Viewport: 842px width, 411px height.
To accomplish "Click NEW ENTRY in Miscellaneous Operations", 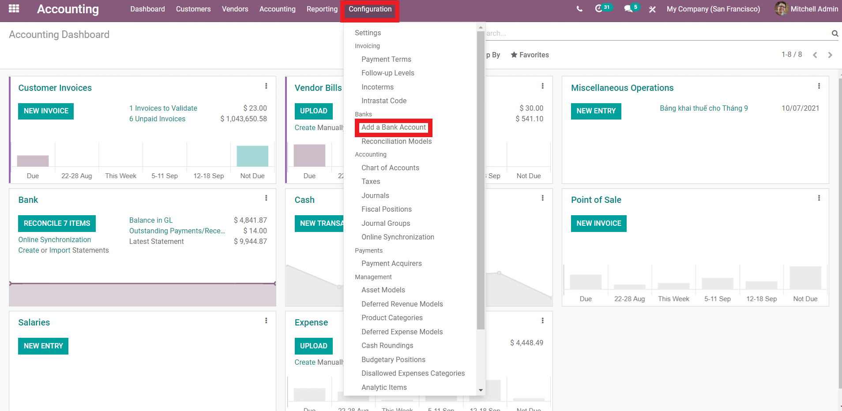I will 596,111.
